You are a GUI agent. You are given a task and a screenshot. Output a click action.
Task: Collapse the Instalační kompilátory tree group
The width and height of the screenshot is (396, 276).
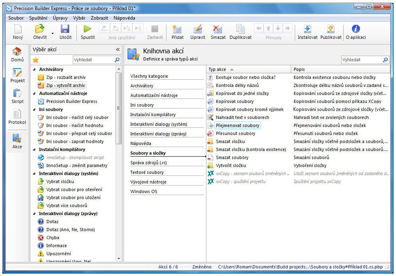click(x=34, y=149)
